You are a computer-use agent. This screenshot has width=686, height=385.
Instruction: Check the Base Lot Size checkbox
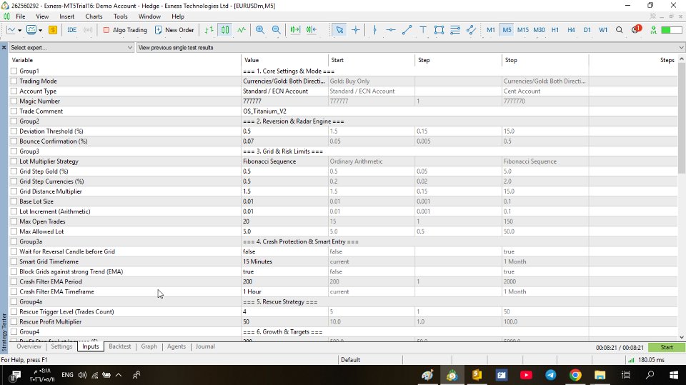[x=14, y=201]
